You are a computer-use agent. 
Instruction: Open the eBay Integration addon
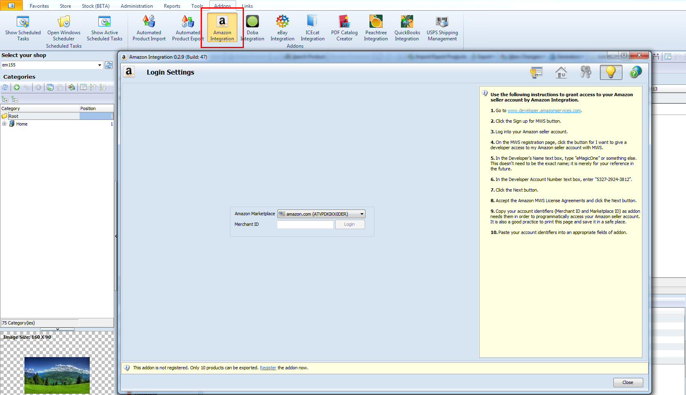282,28
